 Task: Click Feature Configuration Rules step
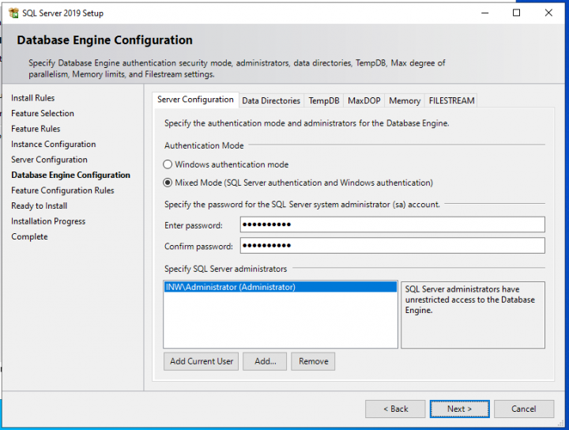[x=62, y=190]
